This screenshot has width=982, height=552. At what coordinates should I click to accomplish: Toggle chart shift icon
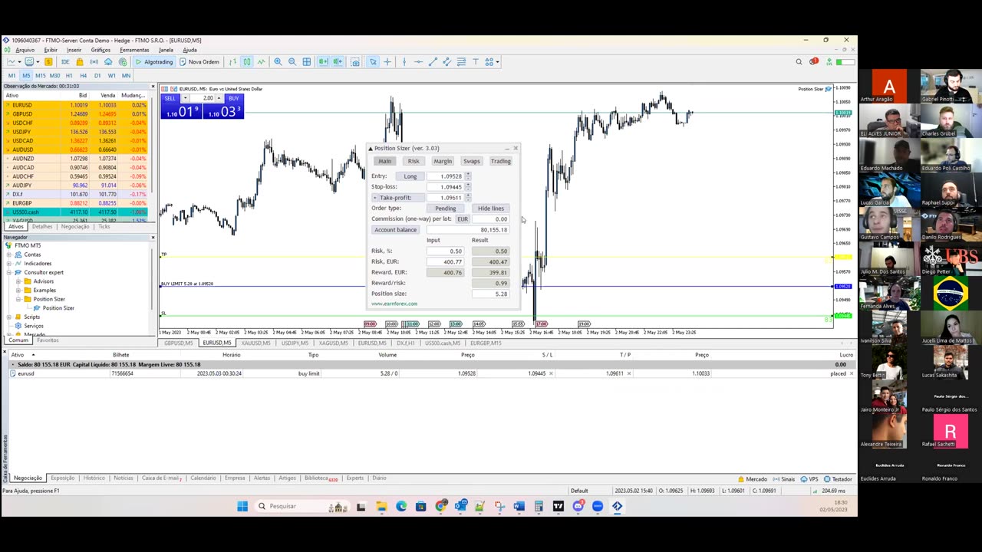pos(338,61)
